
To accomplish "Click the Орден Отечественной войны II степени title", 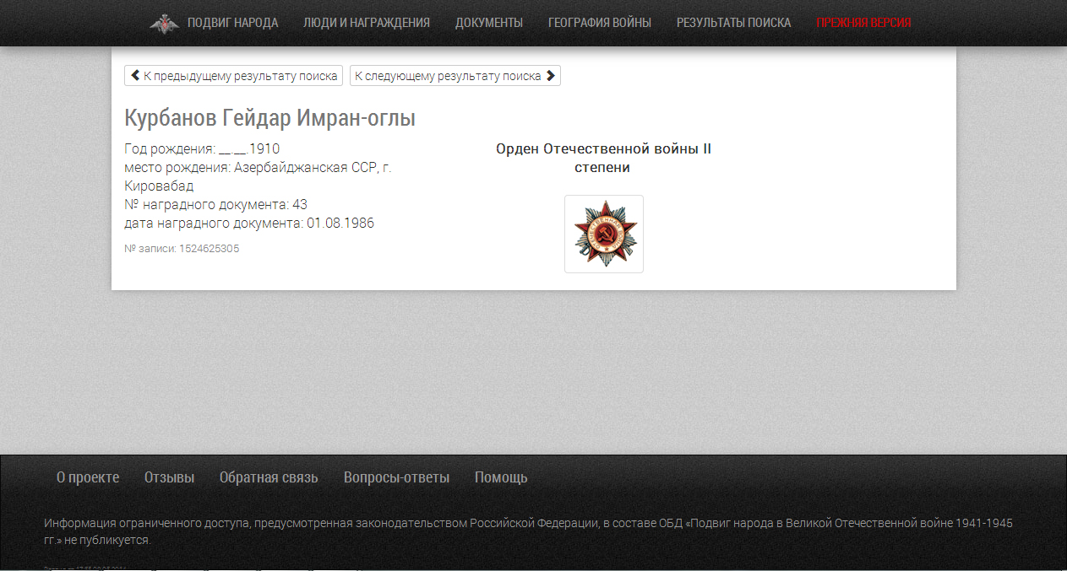I will click(604, 159).
